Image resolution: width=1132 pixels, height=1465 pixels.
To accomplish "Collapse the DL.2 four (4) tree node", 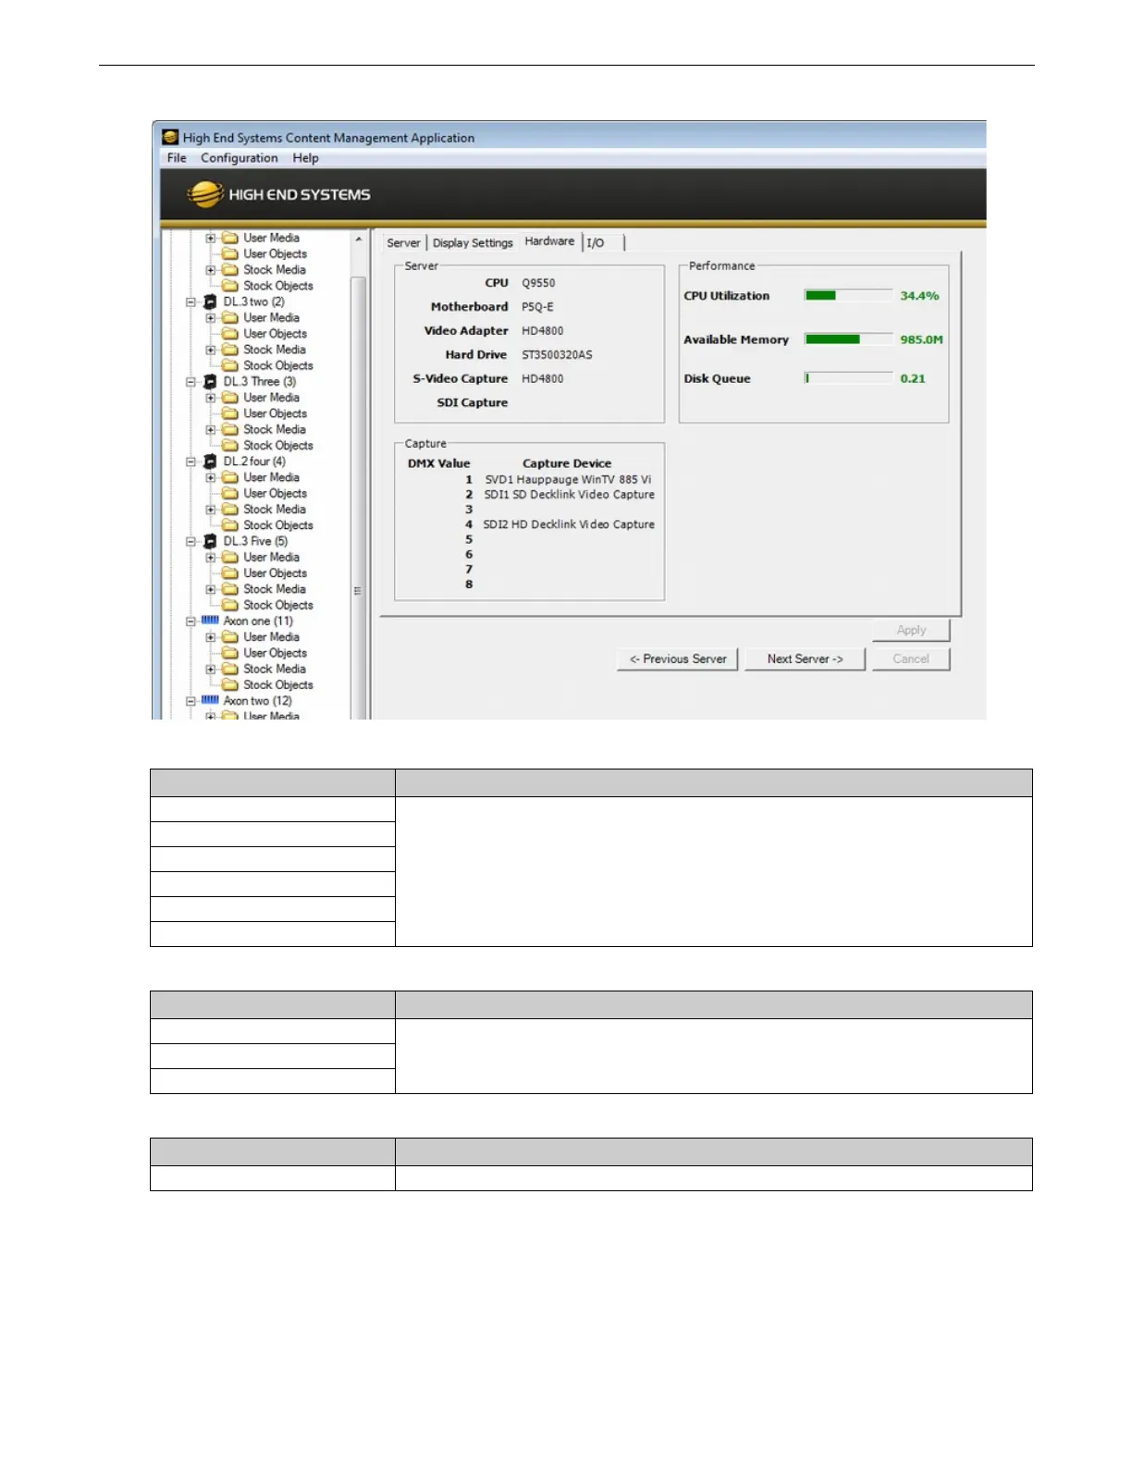I will 191,461.
